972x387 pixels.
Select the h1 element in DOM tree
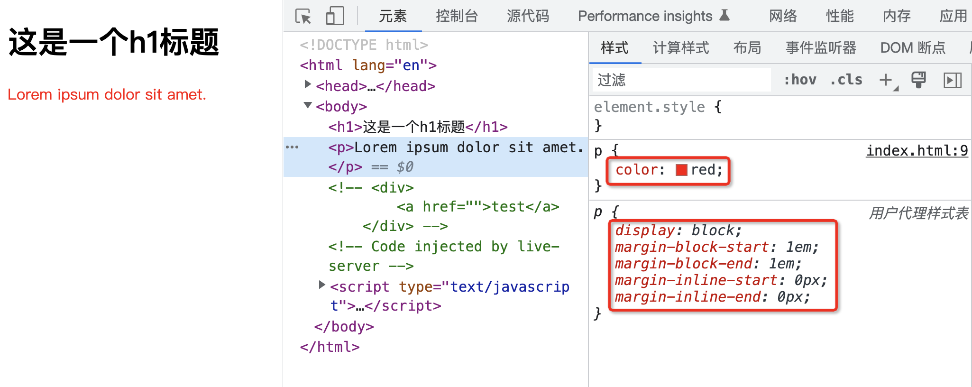[417, 127]
